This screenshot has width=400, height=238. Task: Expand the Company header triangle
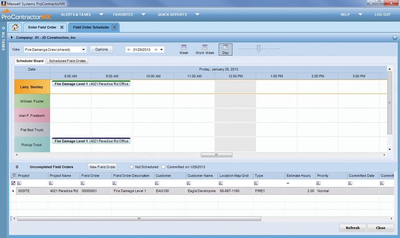coord(12,38)
